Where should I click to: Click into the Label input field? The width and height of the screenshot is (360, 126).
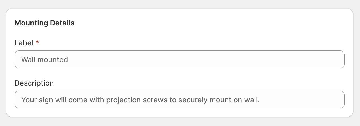(x=179, y=59)
